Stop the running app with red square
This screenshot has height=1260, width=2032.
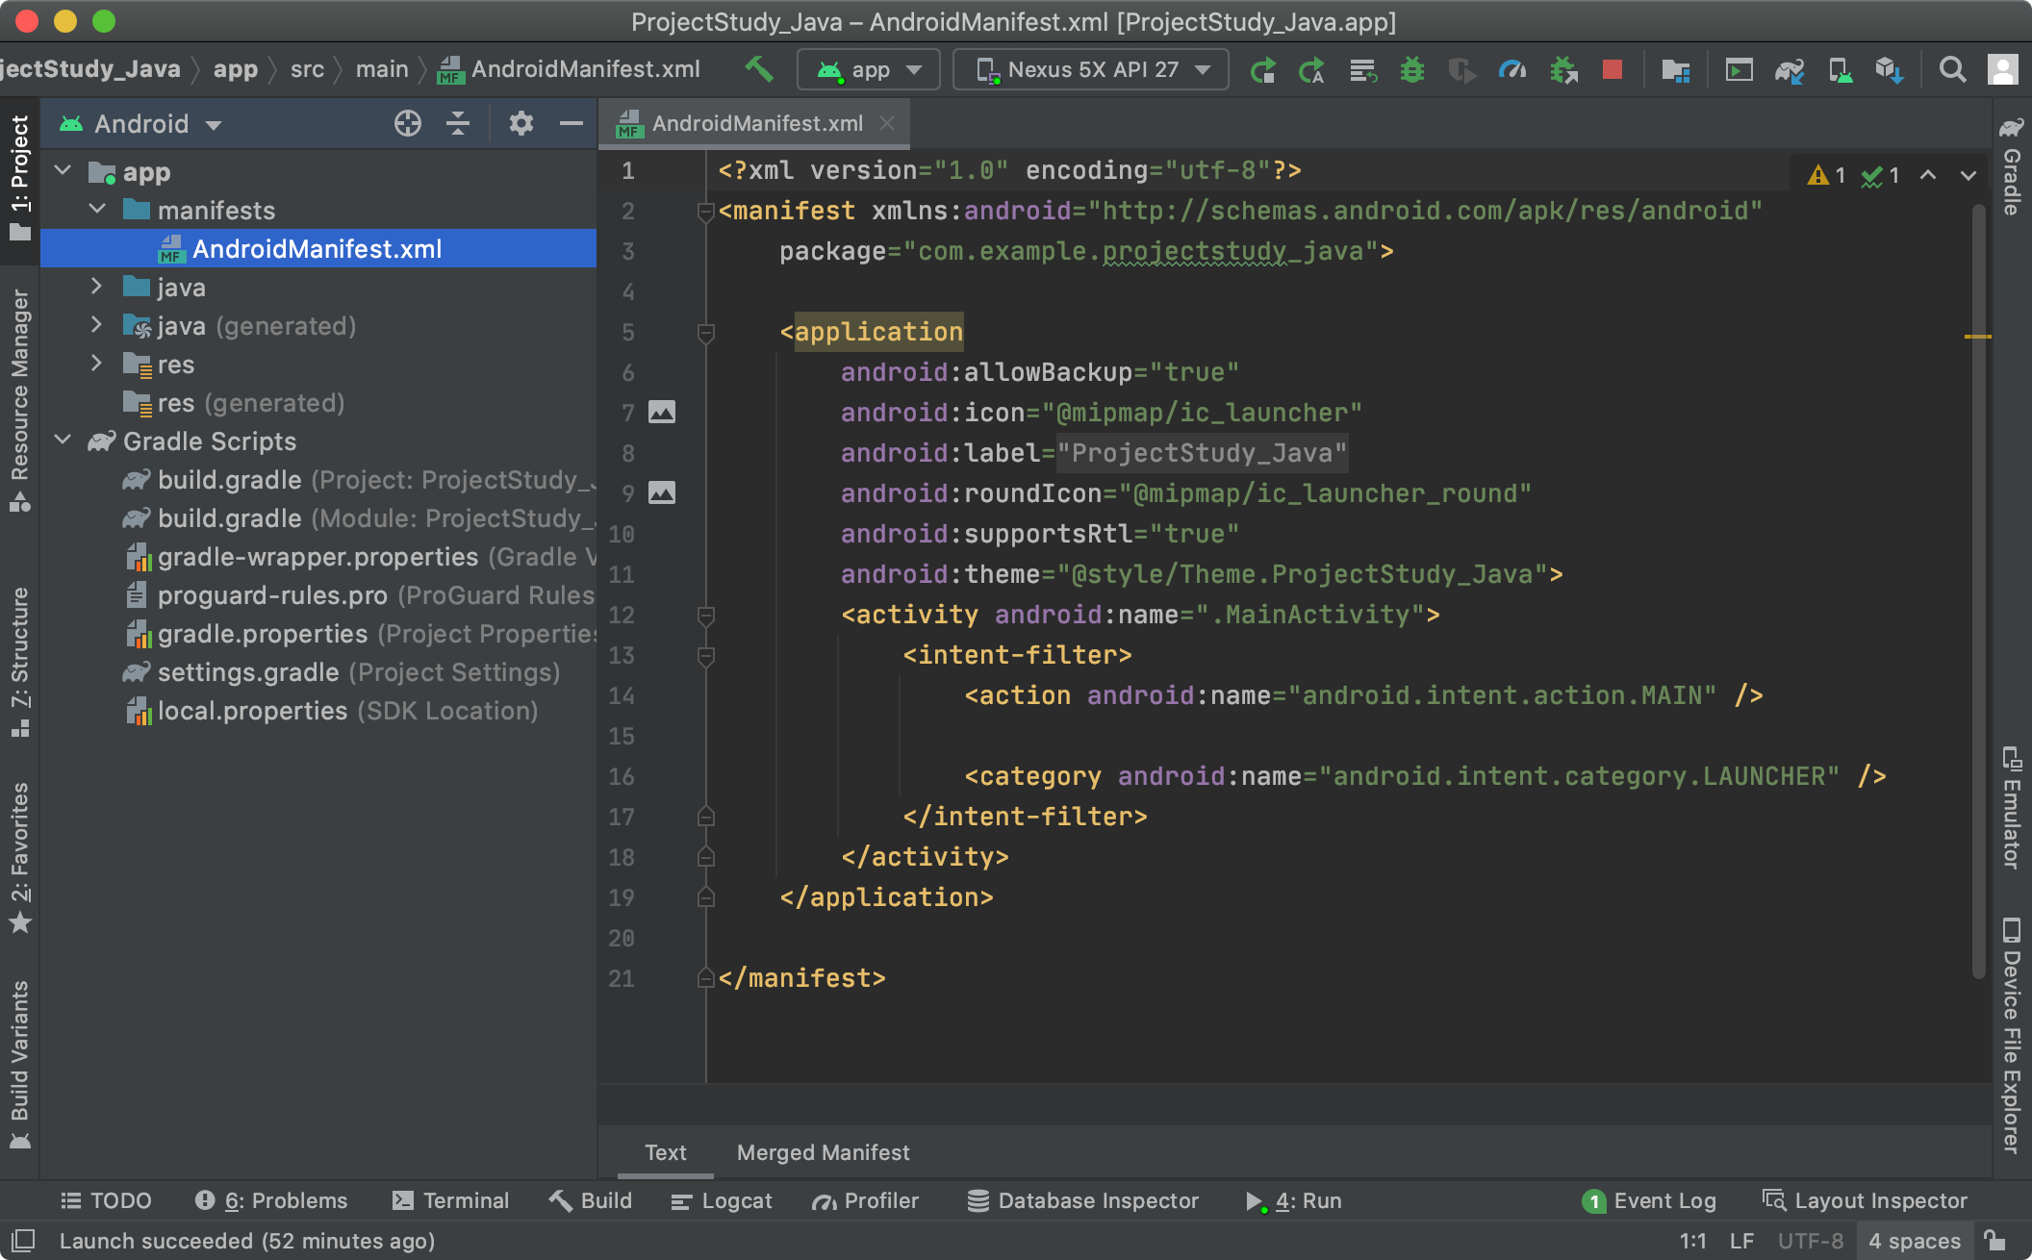[x=1613, y=70]
